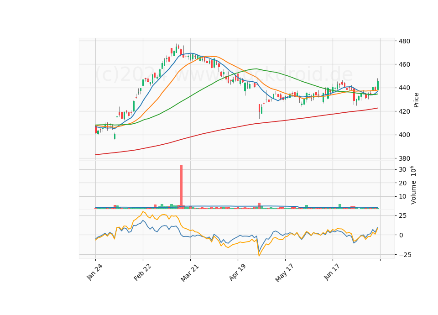
Task: Click the 'Jun 17' date label
Action: tap(332, 272)
